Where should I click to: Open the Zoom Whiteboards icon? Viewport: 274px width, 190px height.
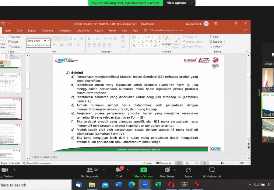[212, 170]
